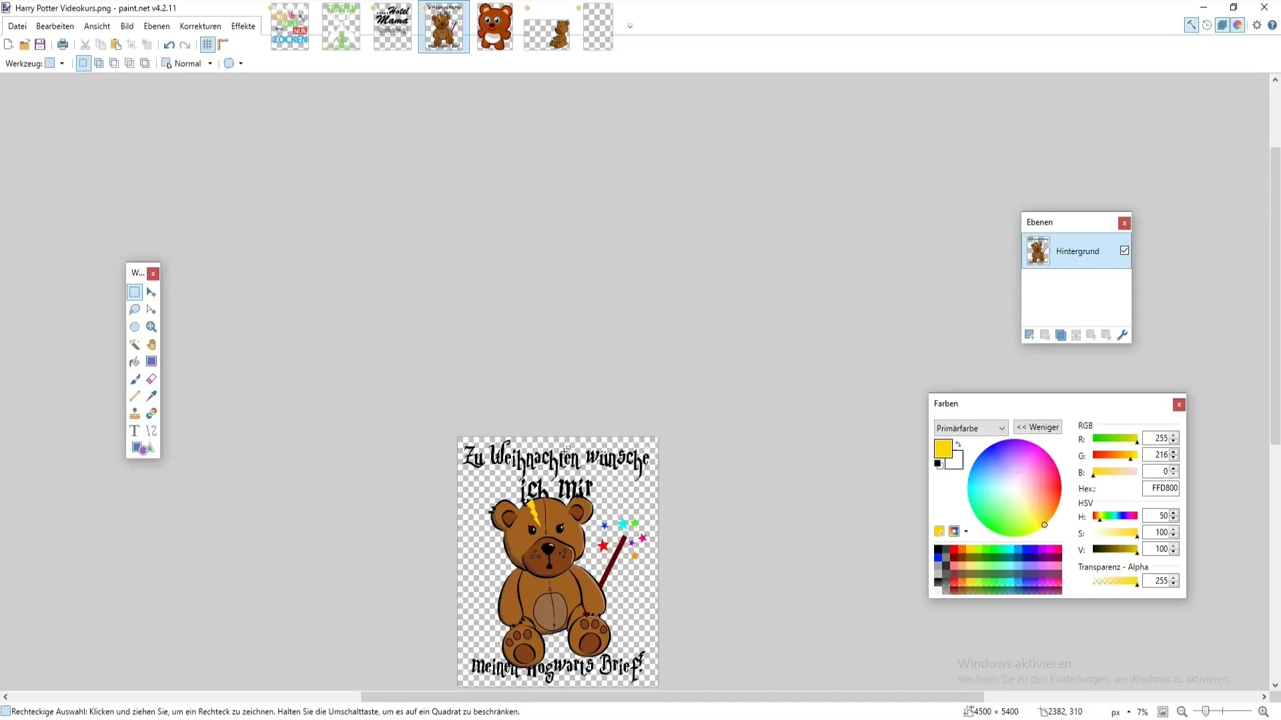Screen dimensions: 1281x720
Task: Click the Open file folder icon
Action: pos(24,45)
